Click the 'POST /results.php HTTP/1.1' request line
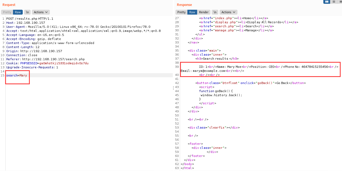 [x=30, y=19]
